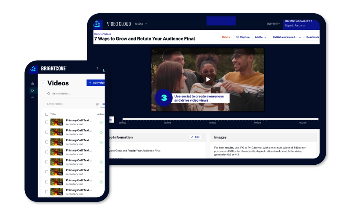
Task: Click the Title column header
Action: pos(53,114)
